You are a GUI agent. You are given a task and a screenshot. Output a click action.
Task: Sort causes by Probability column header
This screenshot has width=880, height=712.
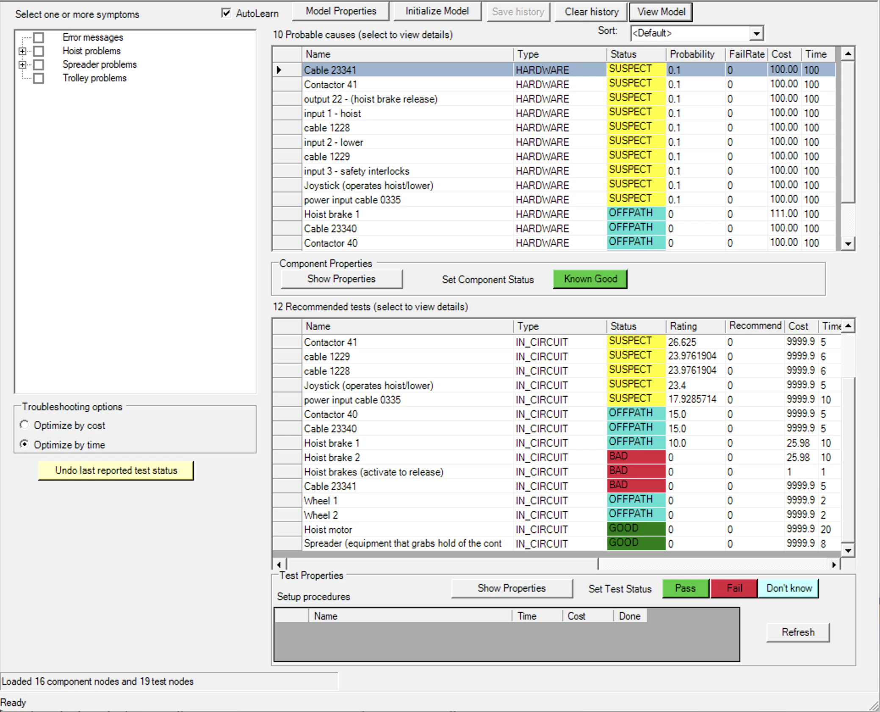(692, 54)
